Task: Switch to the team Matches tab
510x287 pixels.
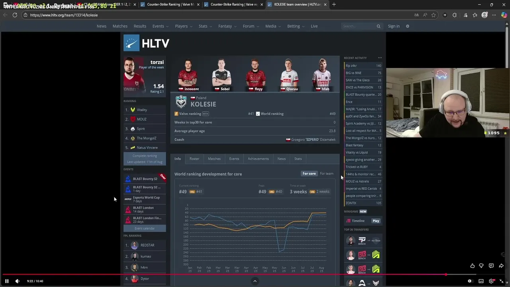Action: (214, 159)
